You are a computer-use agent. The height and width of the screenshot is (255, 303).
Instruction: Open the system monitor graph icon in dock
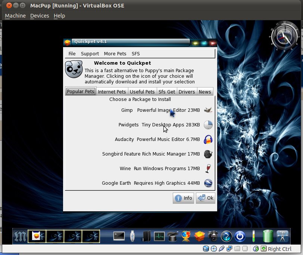coord(159,236)
